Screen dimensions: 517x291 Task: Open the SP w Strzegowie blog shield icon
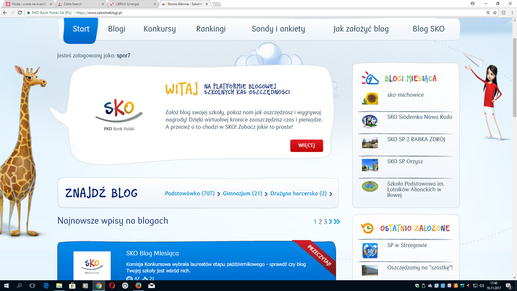pyautogui.click(x=370, y=250)
